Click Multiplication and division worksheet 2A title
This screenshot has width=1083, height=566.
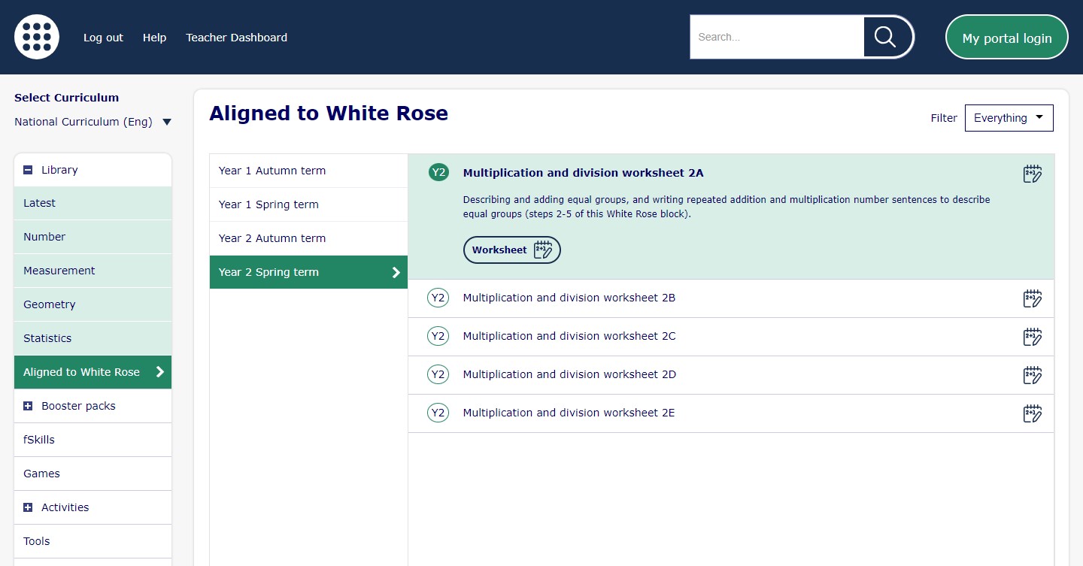[x=583, y=173]
